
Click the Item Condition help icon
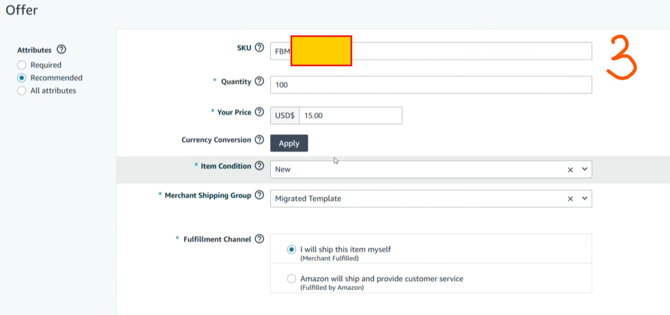[259, 166]
